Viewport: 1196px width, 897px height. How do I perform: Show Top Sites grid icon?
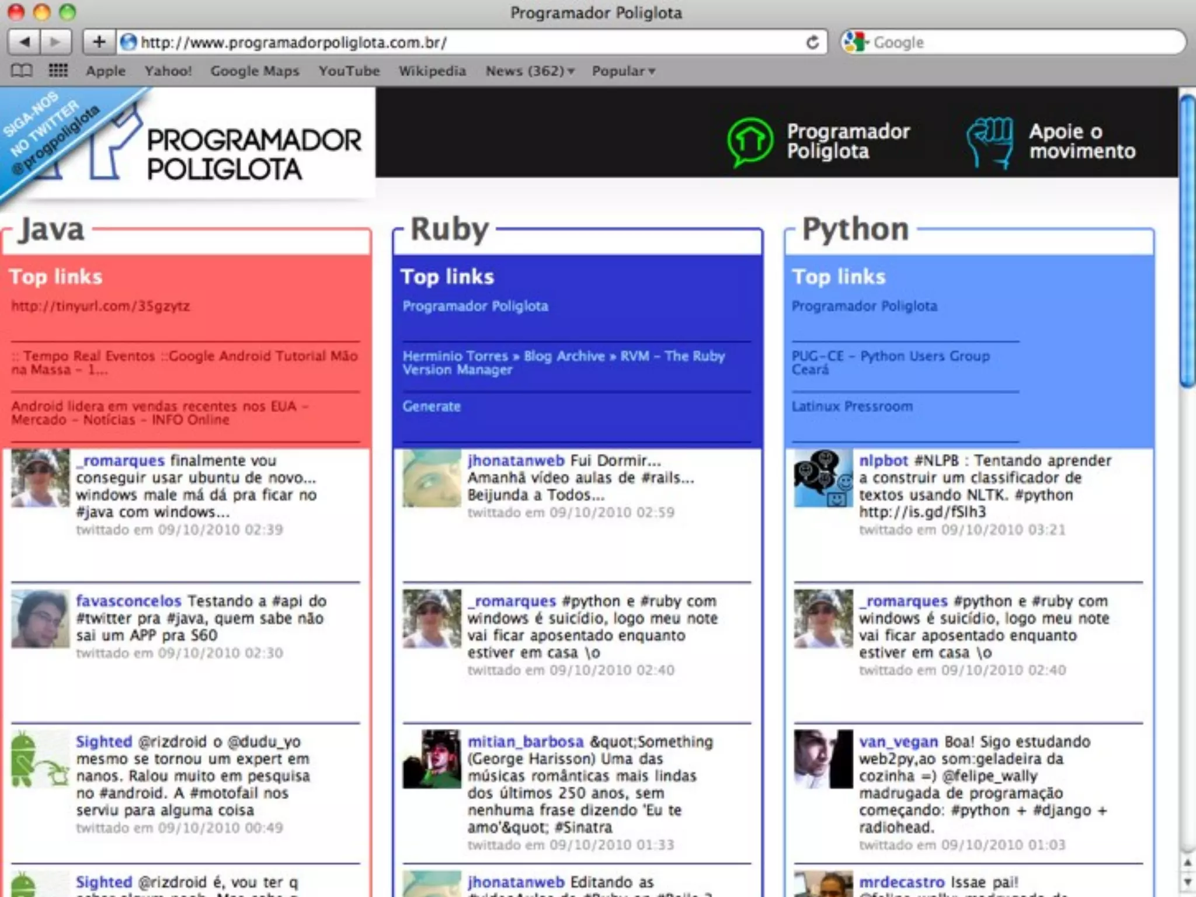click(x=58, y=71)
